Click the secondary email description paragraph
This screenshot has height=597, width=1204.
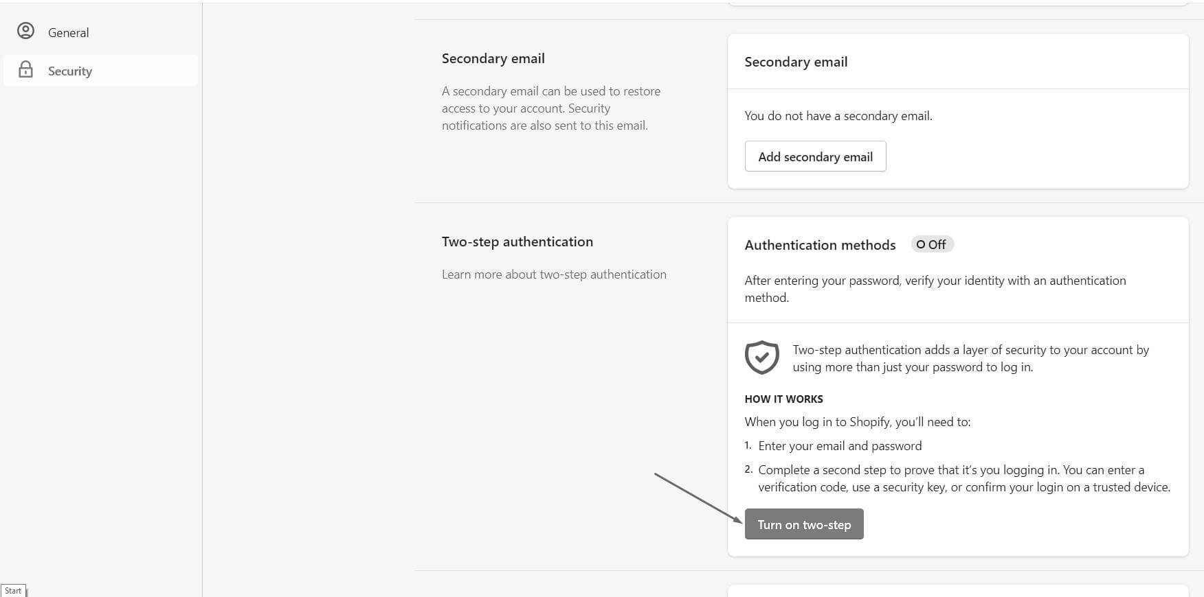550,108
